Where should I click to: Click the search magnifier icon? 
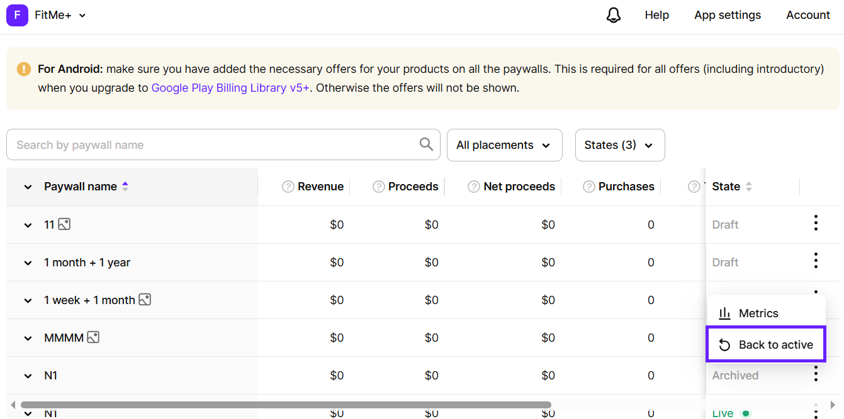[425, 144]
